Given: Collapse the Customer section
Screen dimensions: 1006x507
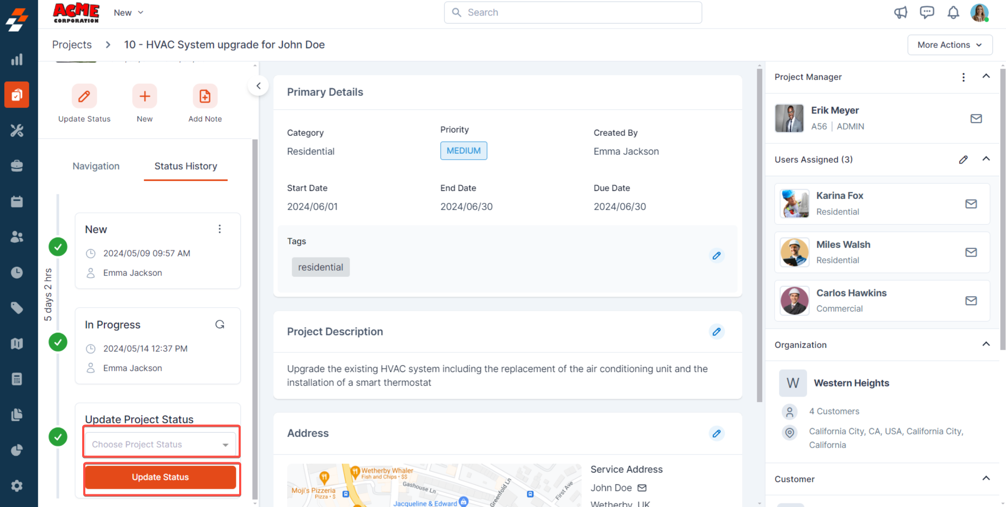Looking at the screenshot, I should [x=986, y=479].
